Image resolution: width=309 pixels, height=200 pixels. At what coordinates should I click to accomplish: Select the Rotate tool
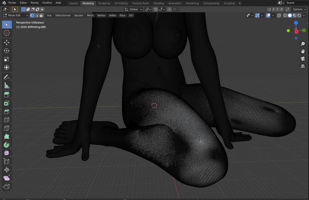7,51
